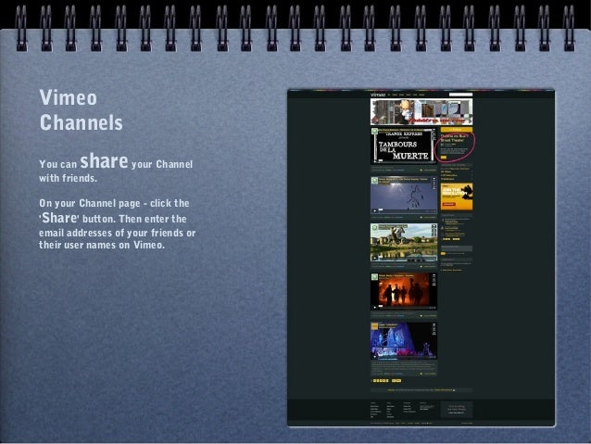Open the channel Videos count link in sidebar
This screenshot has width=591, height=444.
(446, 171)
